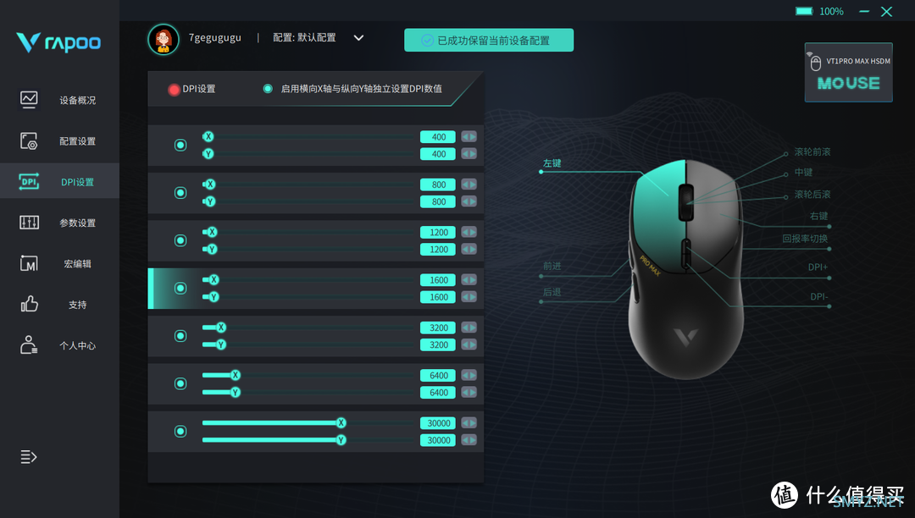This screenshot has height=518, width=915.
Task: Open the 配置: 默认配置 profile dropdown arrow
Action: (x=359, y=38)
